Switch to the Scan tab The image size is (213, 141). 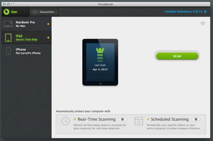(16, 12)
